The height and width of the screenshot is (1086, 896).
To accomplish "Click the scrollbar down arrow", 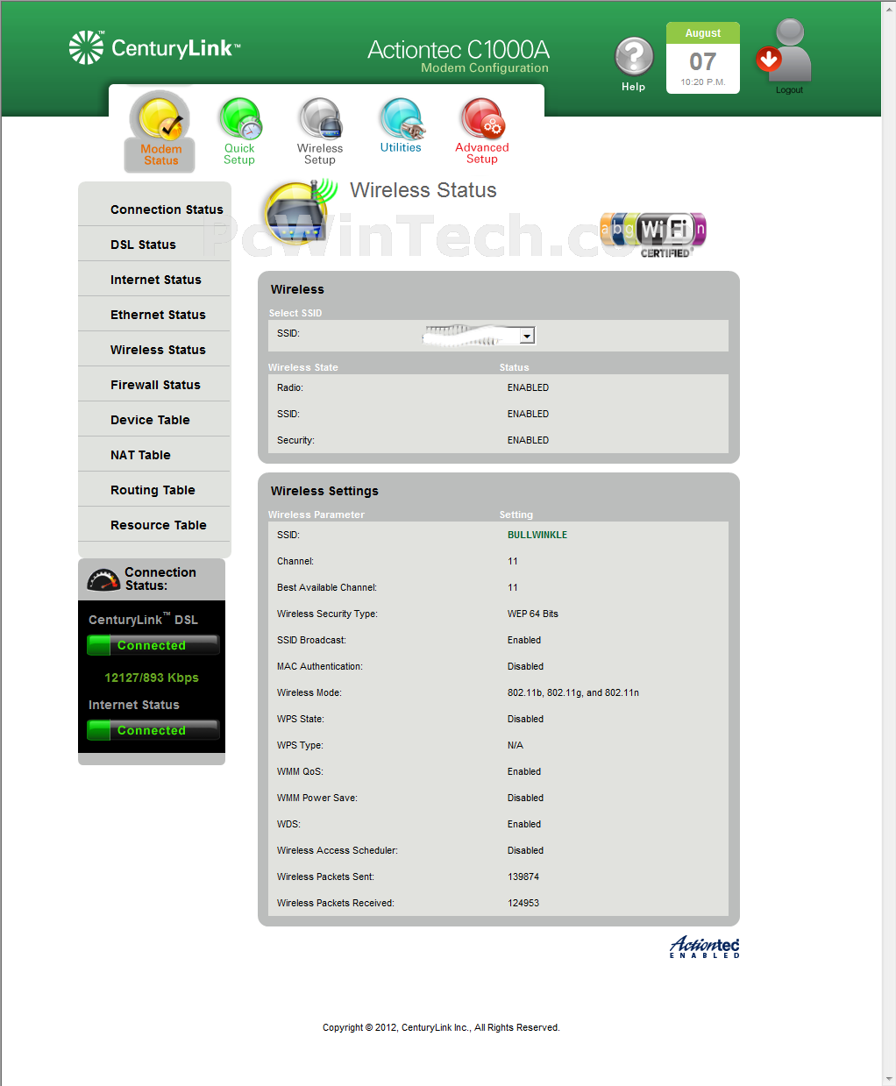I will point(888,1079).
